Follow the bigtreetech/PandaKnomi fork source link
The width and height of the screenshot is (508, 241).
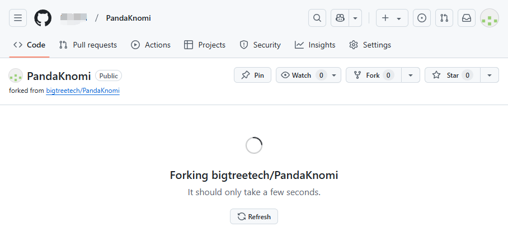83,91
